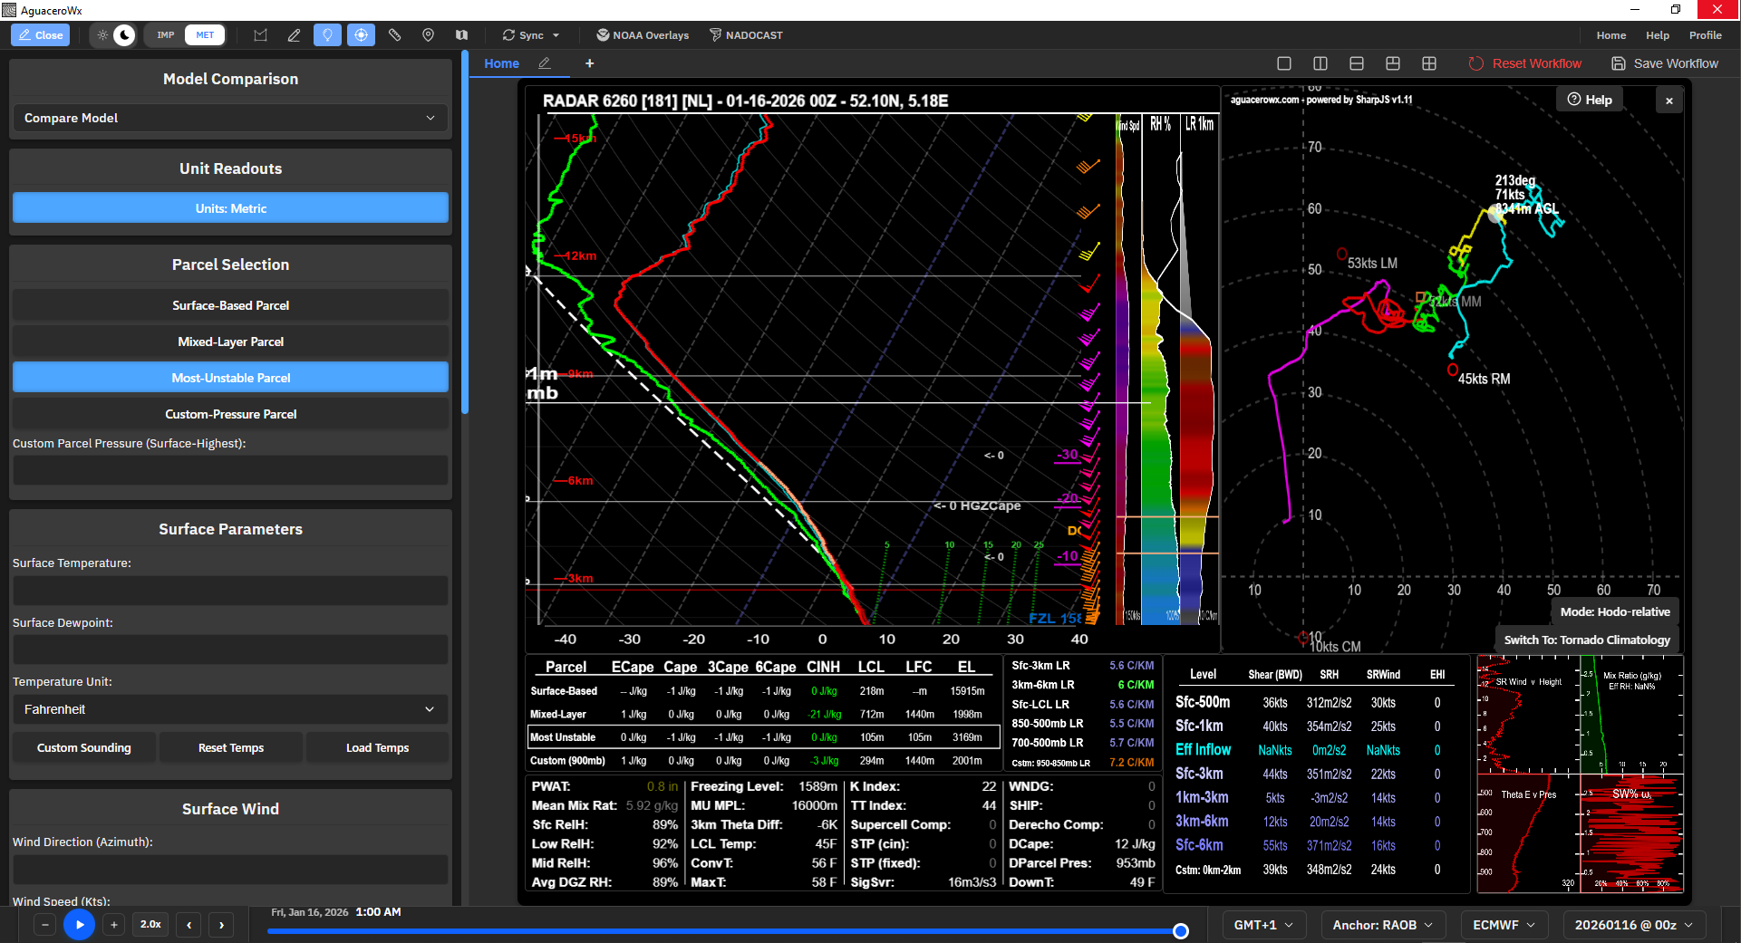Expand the Compare Model dropdown

[230, 118]
